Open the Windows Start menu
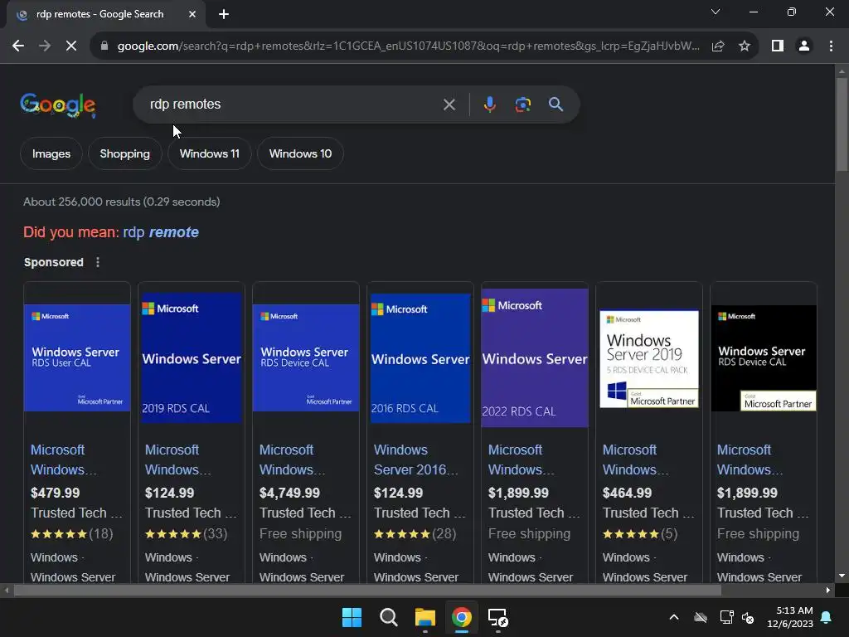The height and width of the screenshot is (637, 849). [352, 617]
